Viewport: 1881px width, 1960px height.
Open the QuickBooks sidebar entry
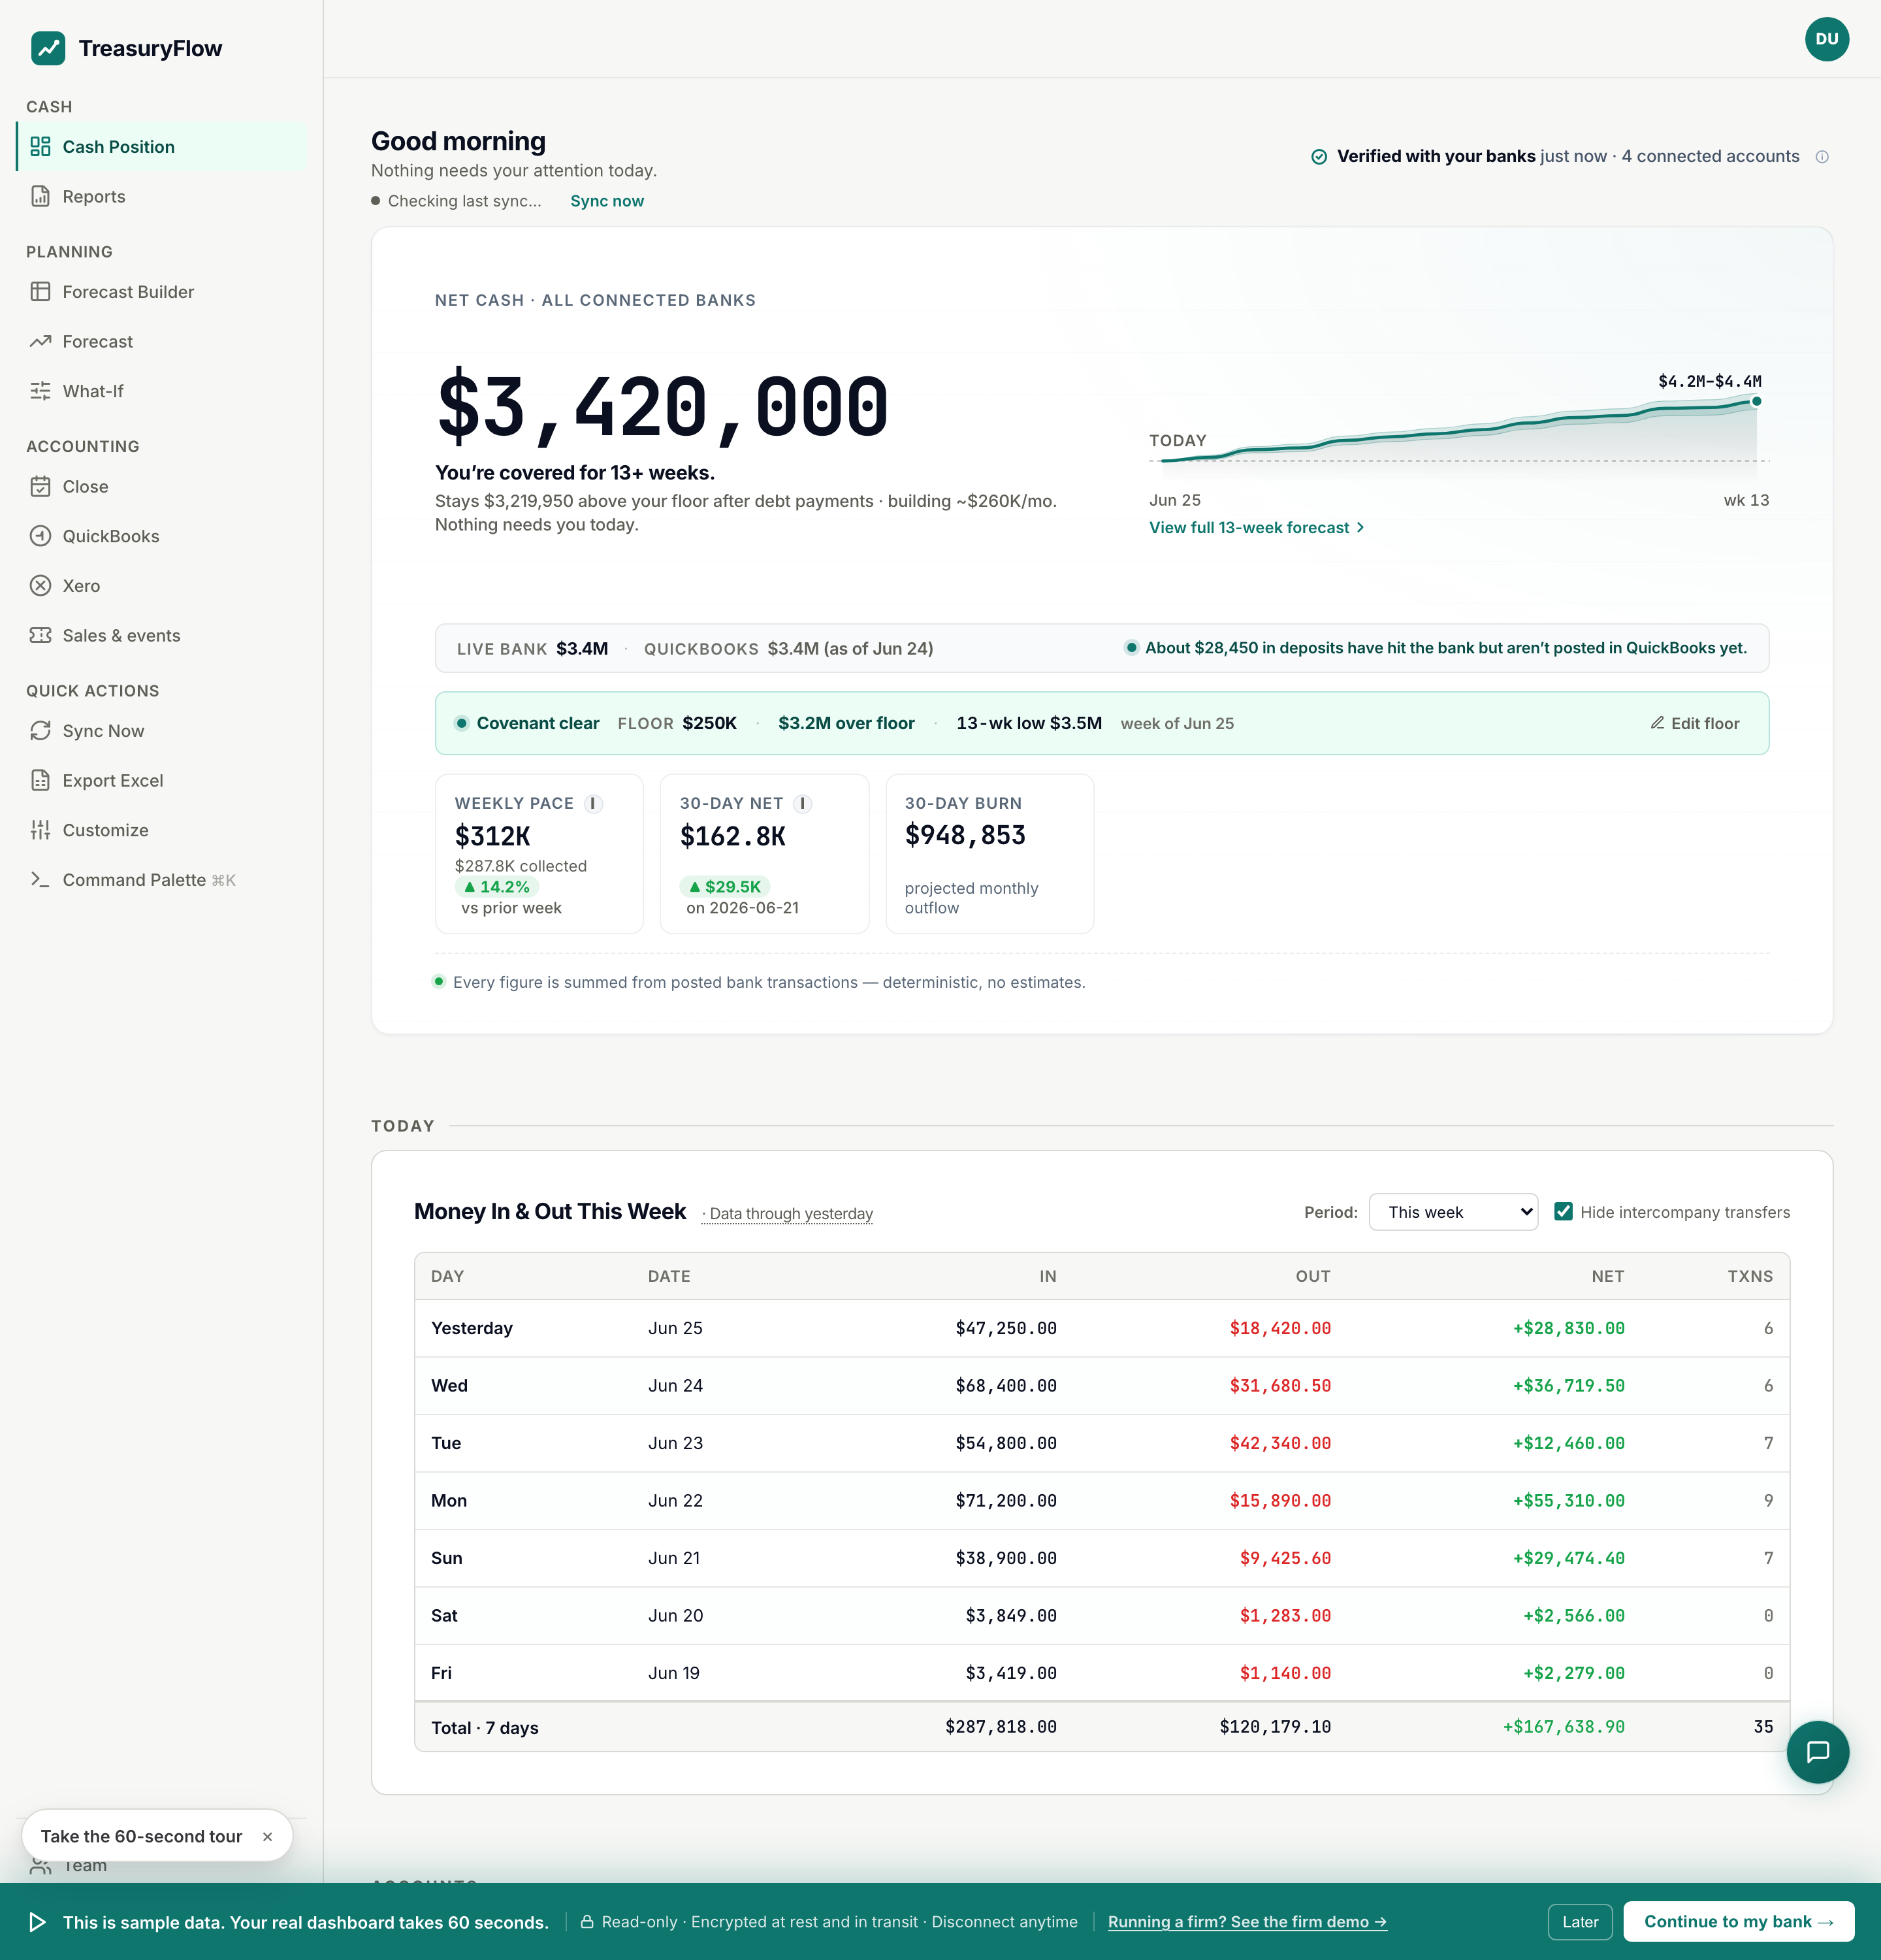161,536
